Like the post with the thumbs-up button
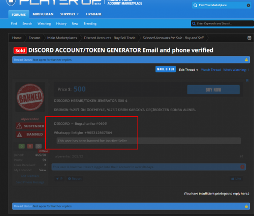 (236, 179)
